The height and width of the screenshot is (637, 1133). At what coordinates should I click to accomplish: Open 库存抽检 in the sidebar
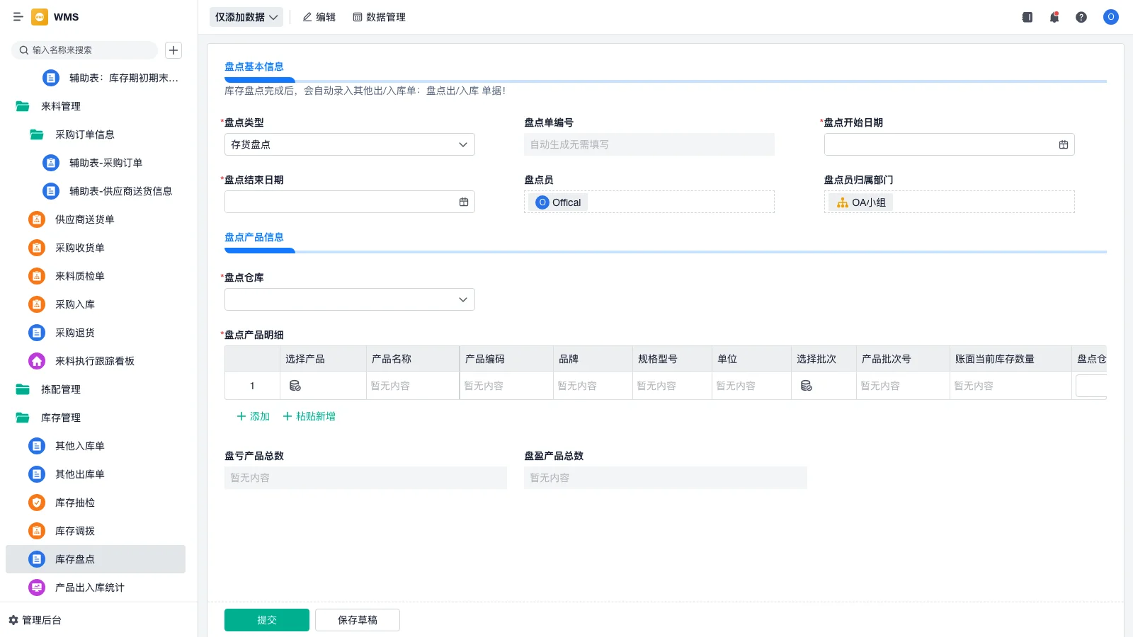[96, 503]
